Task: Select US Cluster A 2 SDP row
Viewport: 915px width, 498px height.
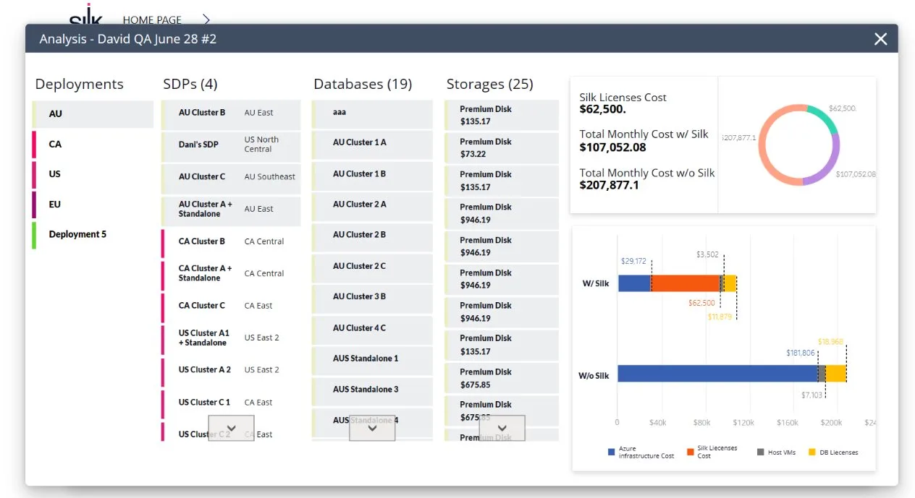Action: [x=230, y=371]
